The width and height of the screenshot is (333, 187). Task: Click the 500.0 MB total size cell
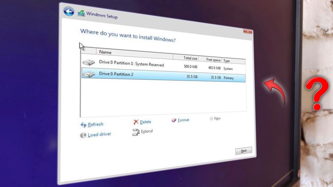pos(190,67)
